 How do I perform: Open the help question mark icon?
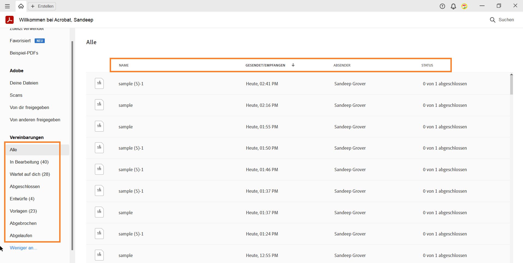point(442,6)
